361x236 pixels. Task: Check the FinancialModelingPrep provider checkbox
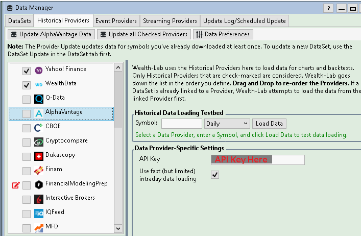[27, 185]
